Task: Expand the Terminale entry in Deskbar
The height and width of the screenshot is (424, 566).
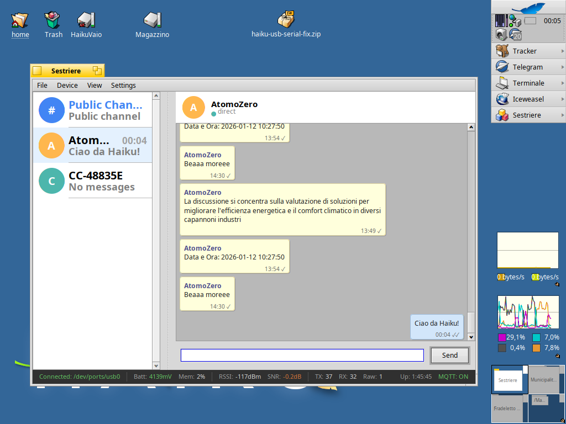Action: coord(562,83)
